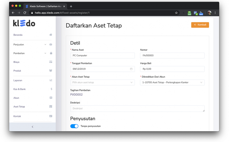Click the orange Kembali button
The width and height of the screenshot is (229, 142).
pyautogui.click(x=200, y=25)
